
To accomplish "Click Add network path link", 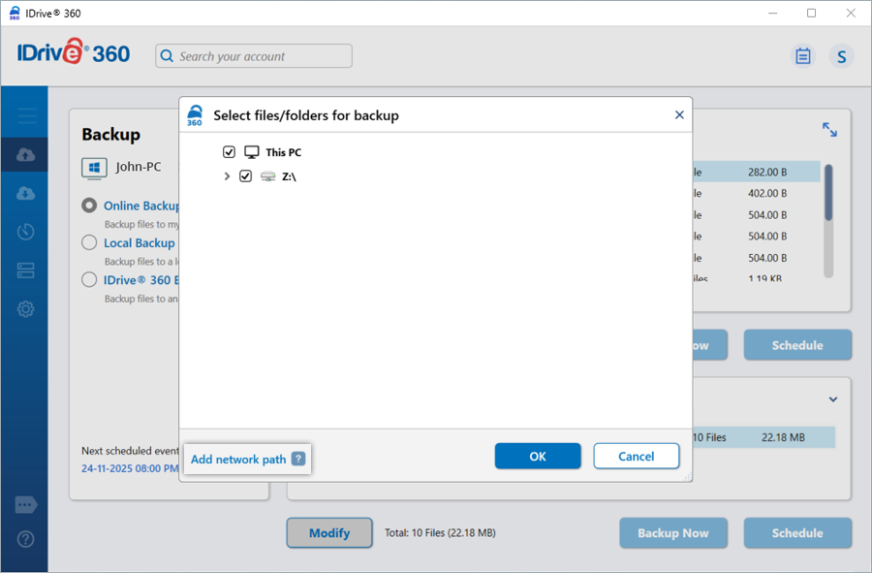I will tap(238, 460).
